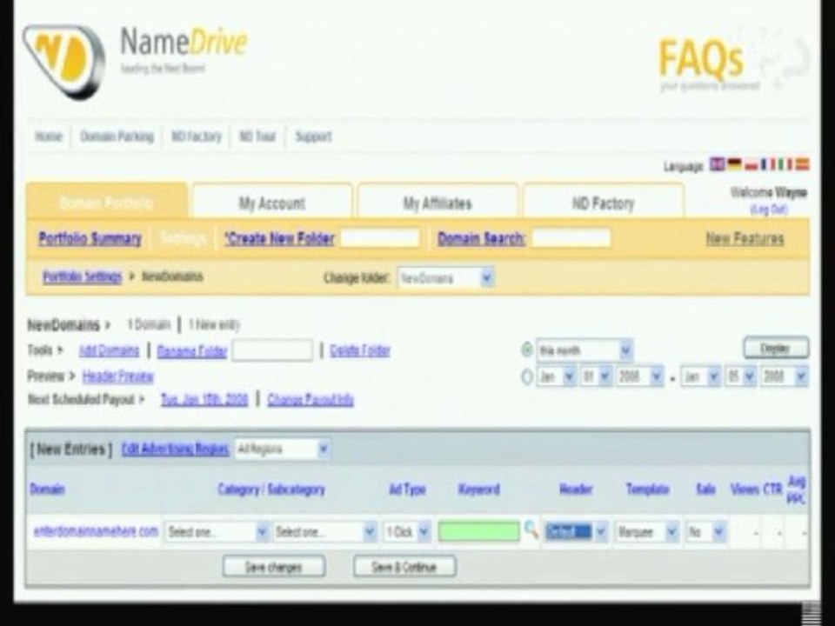Open the start day 01 dropdown

pos(595,376)
